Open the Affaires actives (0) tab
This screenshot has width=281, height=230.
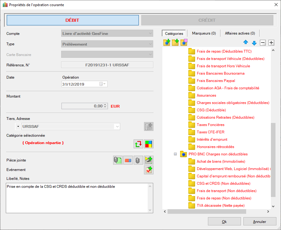(x=240, y=33)
